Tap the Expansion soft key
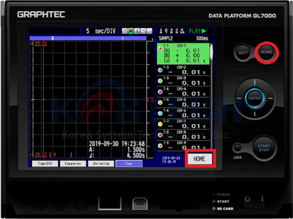Viewport: 293px width, 219px height. pyautogui.click(x=73, y=164)
